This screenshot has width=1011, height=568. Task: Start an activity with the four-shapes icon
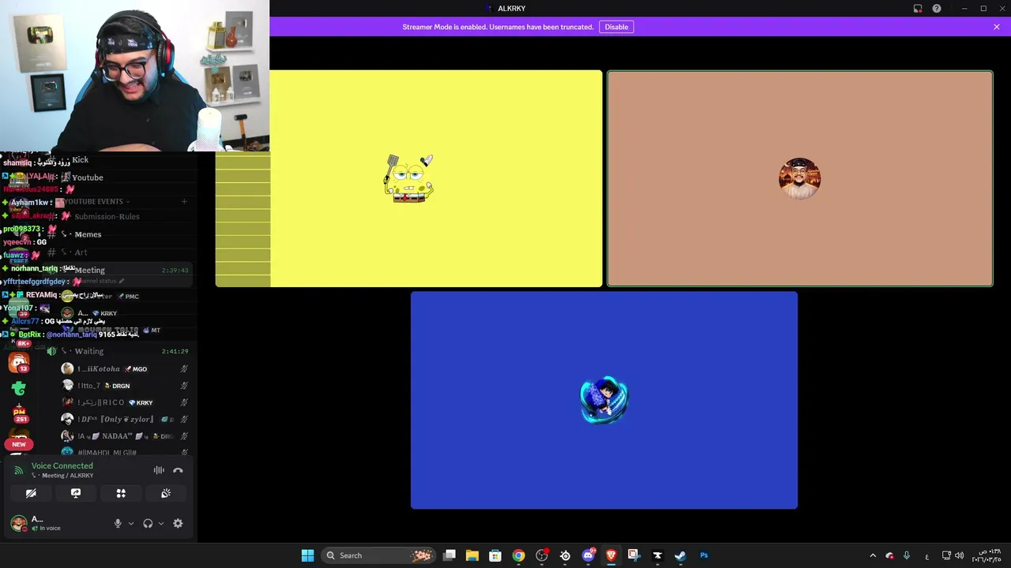coord(121,493)
